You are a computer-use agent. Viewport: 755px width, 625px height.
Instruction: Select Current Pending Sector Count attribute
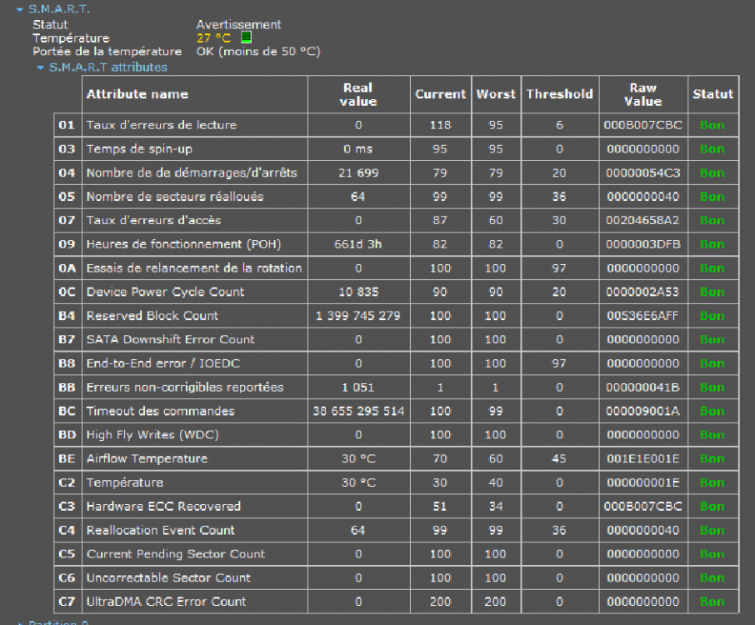176,554
